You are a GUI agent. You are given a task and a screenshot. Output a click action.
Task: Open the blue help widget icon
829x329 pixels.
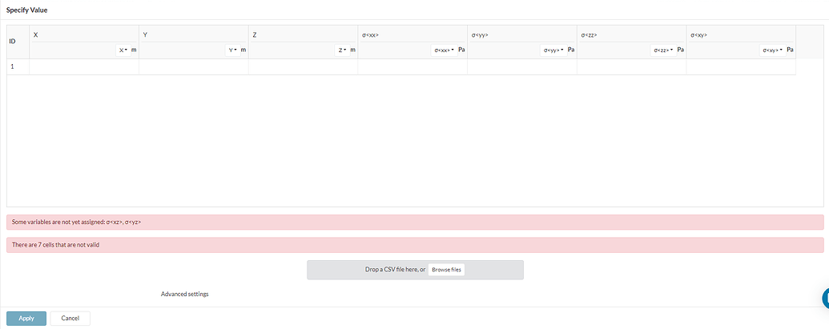[x=825, y=299]
